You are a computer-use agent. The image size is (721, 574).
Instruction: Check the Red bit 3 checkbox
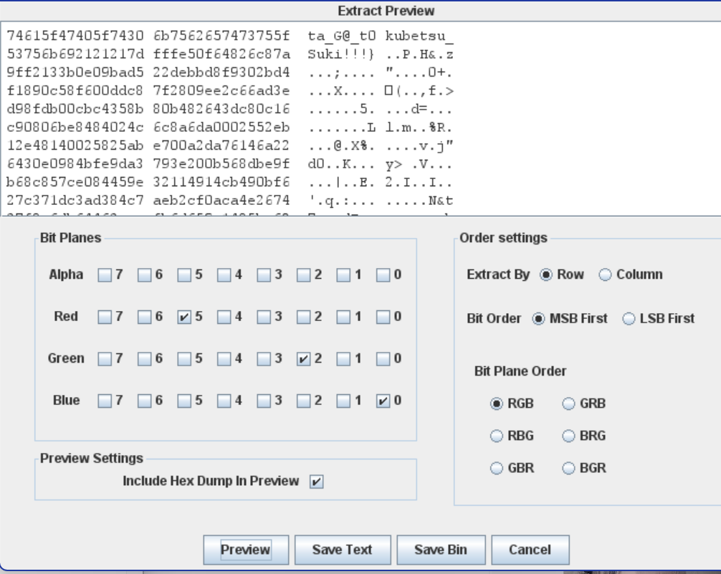pyautogui.click(x=264, y=317)
